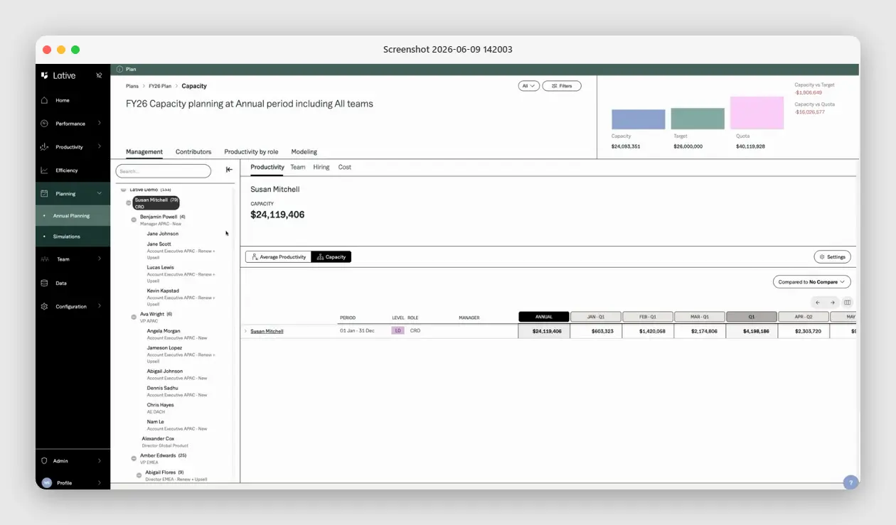Click the Profile avatar icon
896x525 pixels.
coord(46,482)
